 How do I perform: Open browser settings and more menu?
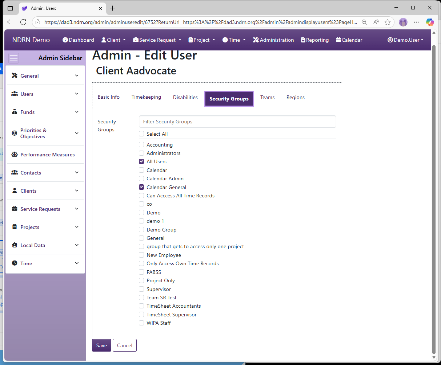click(x=416, y=22)
